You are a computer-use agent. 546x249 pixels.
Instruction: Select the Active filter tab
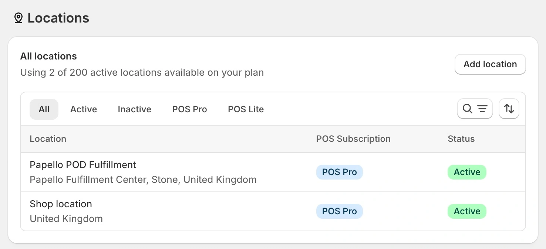tap(84, 109)
